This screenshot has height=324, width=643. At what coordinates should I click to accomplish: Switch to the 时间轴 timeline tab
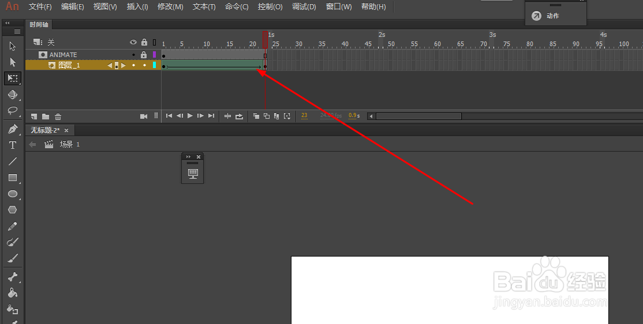coord(39,25)
